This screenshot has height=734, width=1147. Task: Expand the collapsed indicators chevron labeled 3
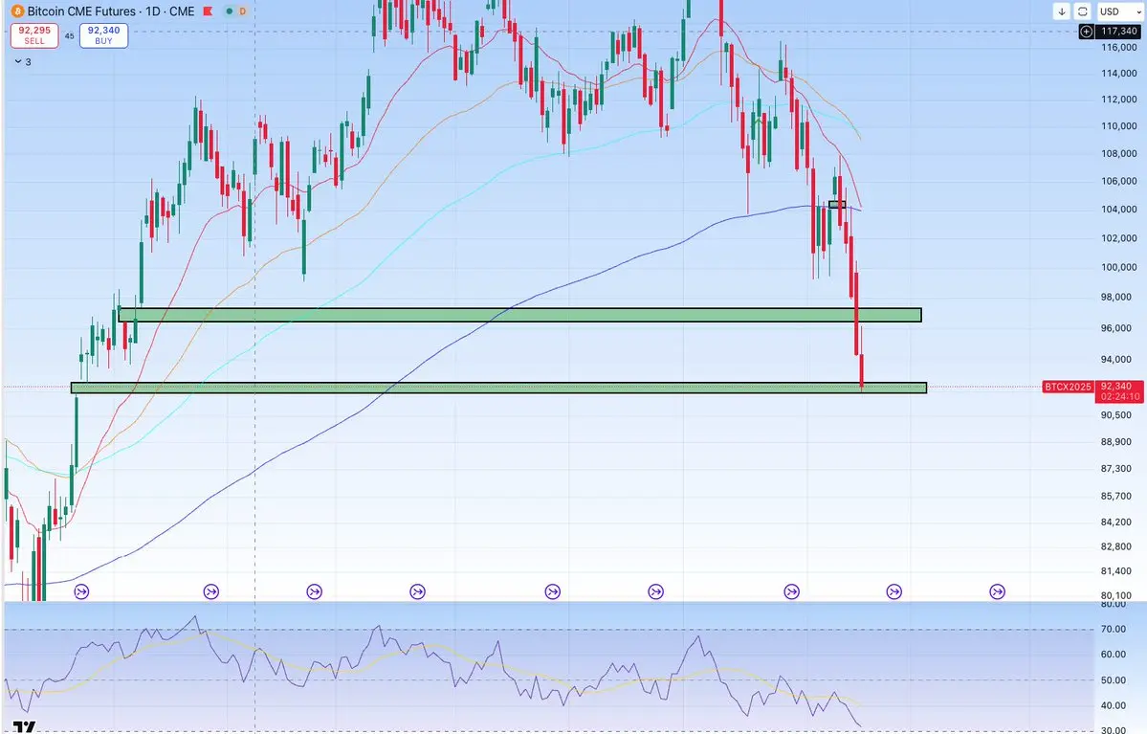pos(18,62)
